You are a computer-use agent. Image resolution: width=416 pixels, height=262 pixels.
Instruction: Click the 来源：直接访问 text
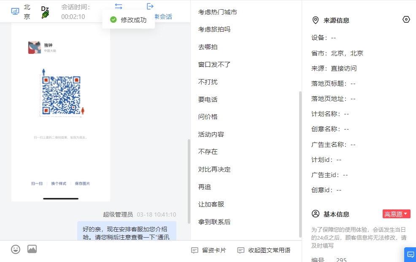tap(334, 69)
